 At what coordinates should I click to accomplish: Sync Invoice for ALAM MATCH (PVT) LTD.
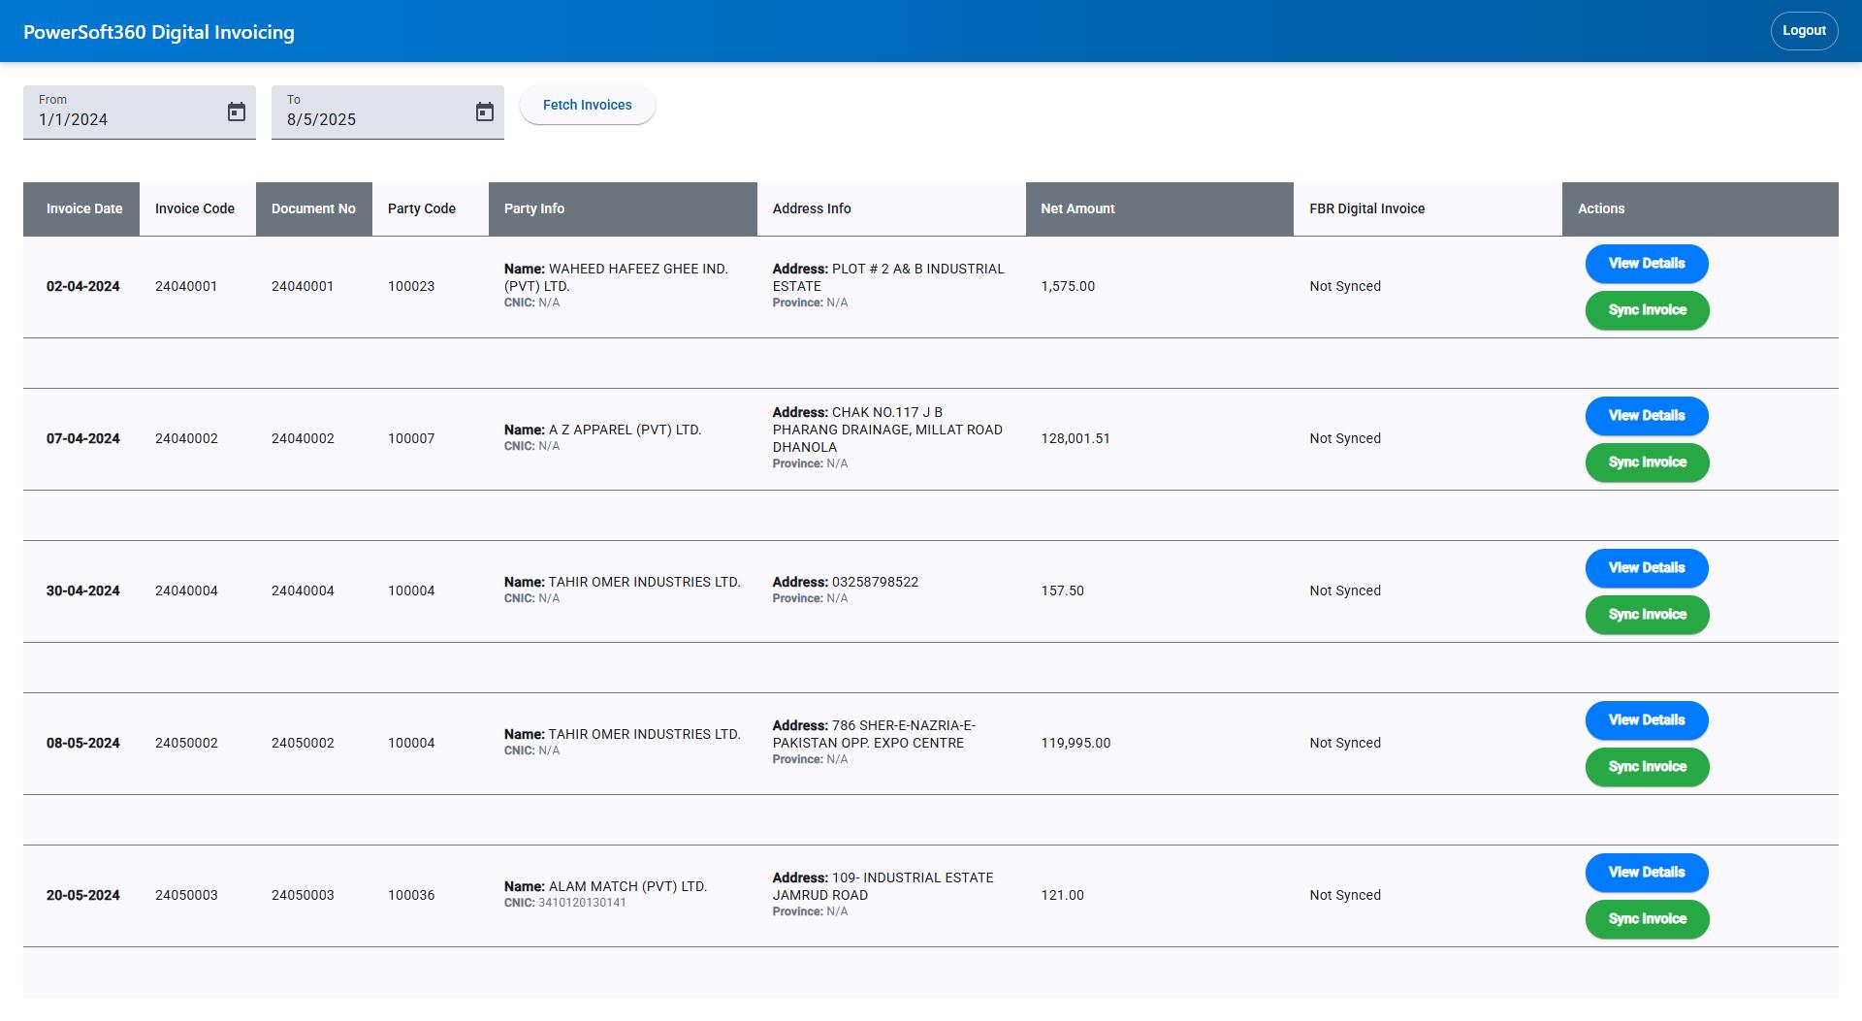click(x=1646, y=919)
